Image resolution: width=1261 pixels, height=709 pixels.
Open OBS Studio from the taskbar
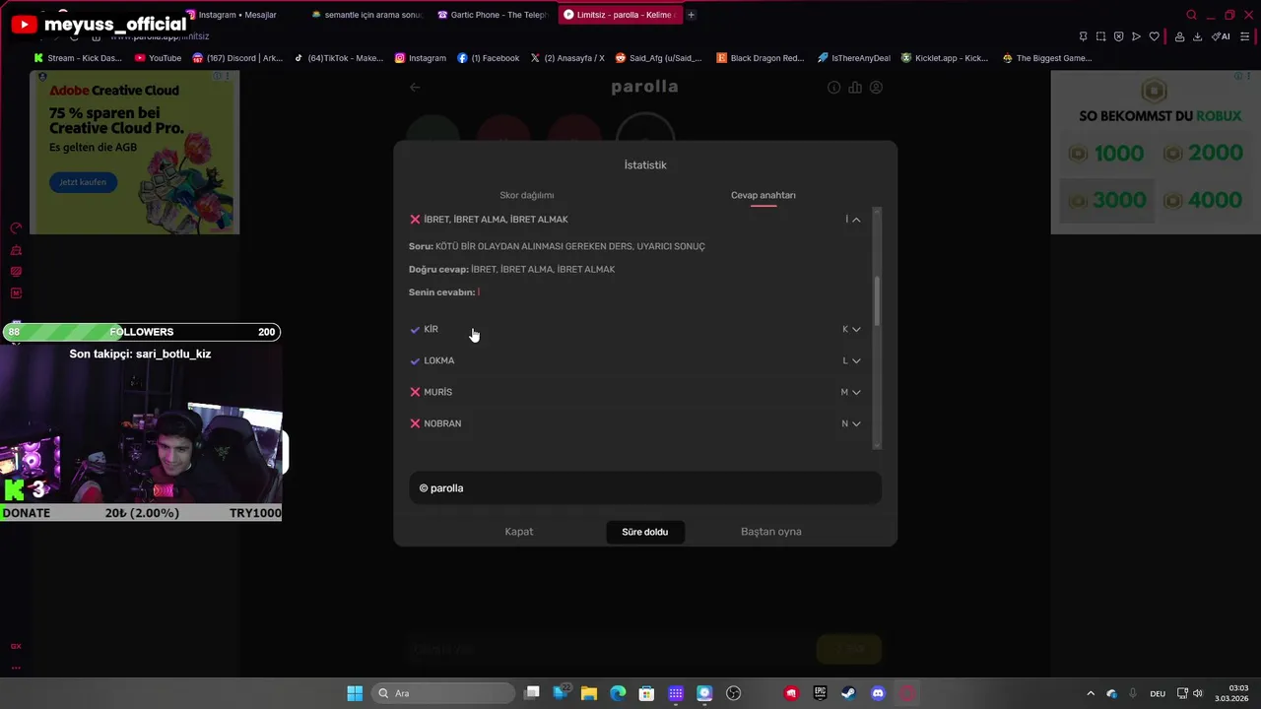pos(733,693)
